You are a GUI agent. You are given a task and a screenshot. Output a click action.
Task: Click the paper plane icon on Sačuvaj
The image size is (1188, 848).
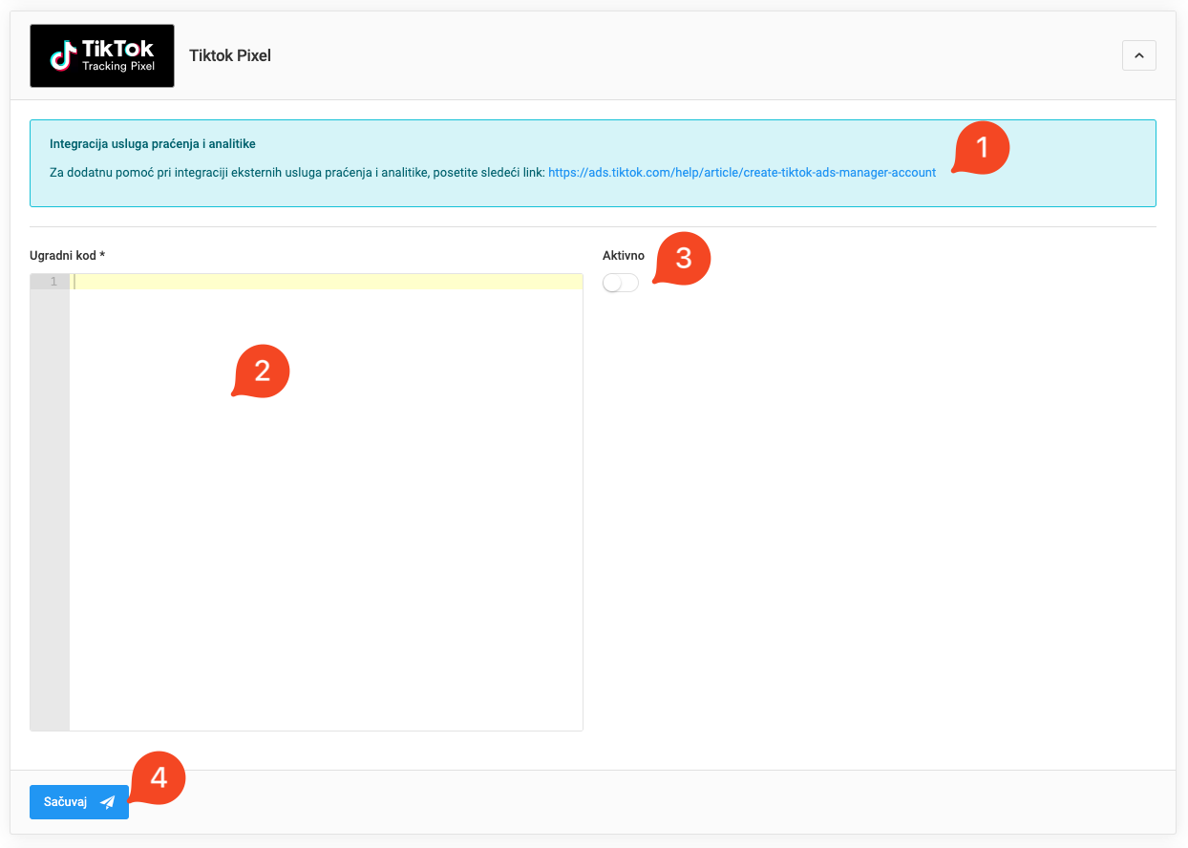[x=107, y=802]
